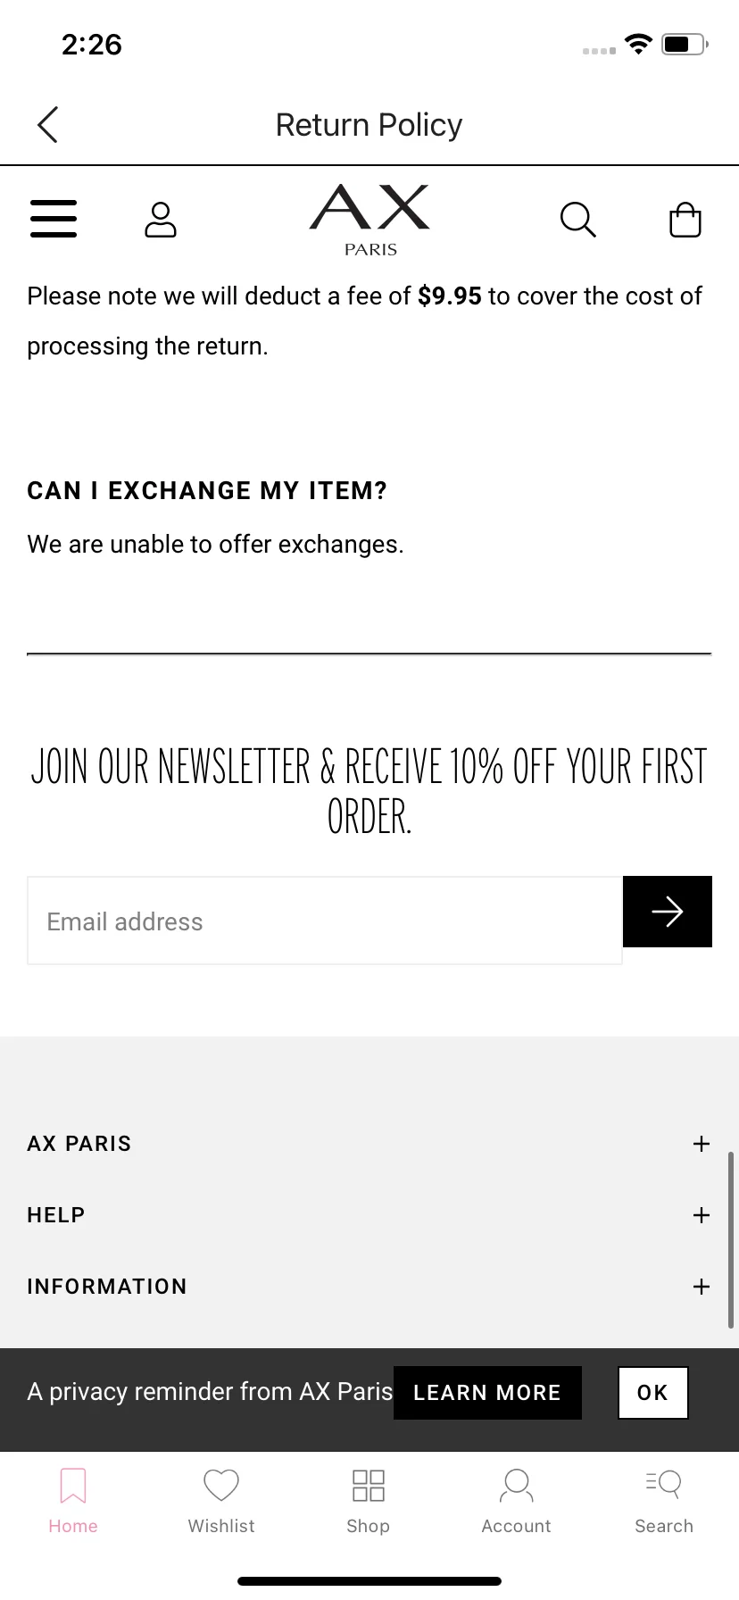
Task: Tap the iOS home indicator bar
Action: pyautogui.click(x=369, y=1581)
